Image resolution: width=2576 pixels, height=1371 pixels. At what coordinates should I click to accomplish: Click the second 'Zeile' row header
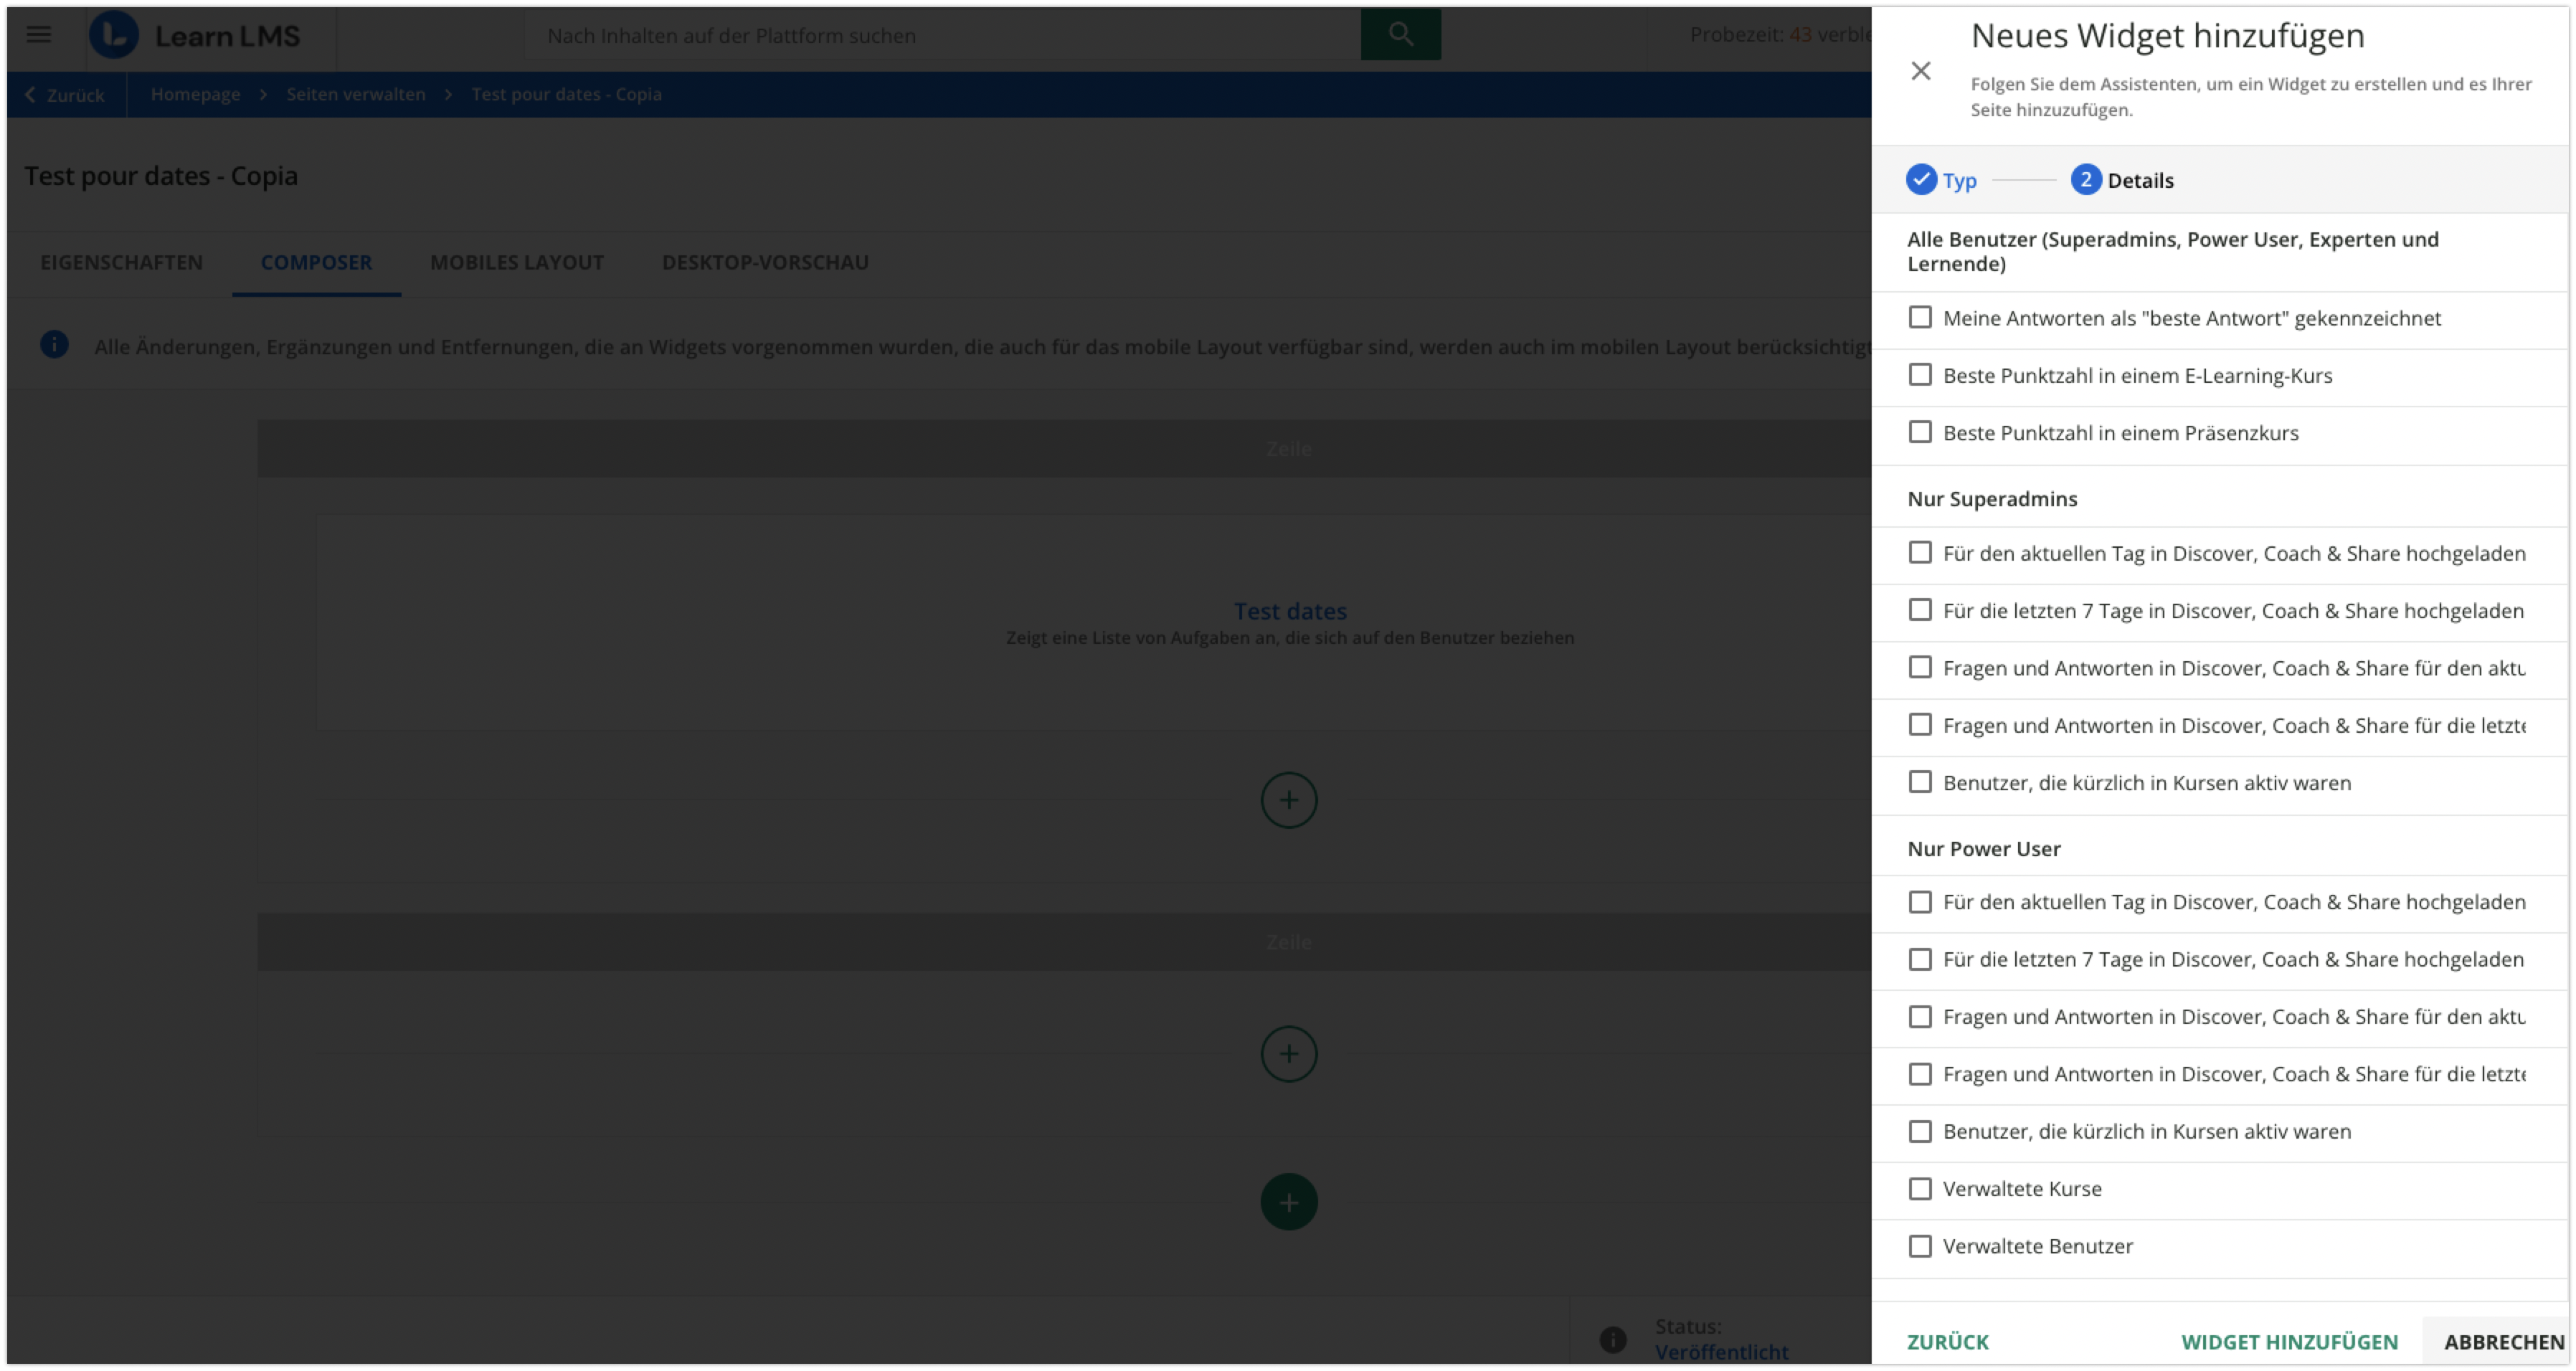1065,942
